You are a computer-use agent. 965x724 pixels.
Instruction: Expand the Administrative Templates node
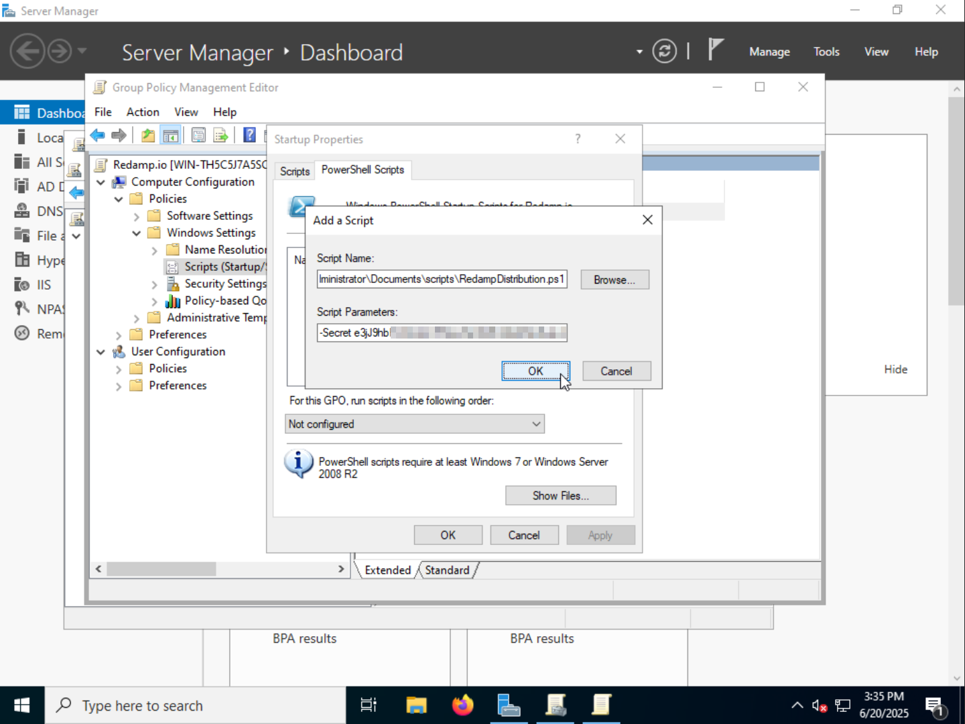[136, 318]
